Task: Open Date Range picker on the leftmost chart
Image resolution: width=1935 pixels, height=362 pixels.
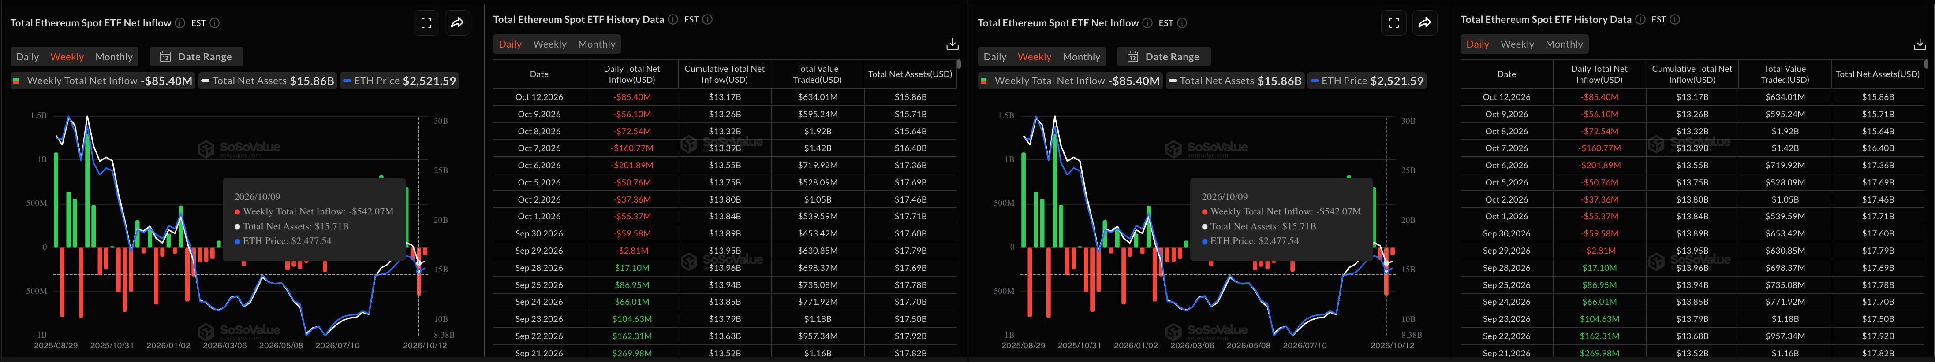Action: pos(196,57)
